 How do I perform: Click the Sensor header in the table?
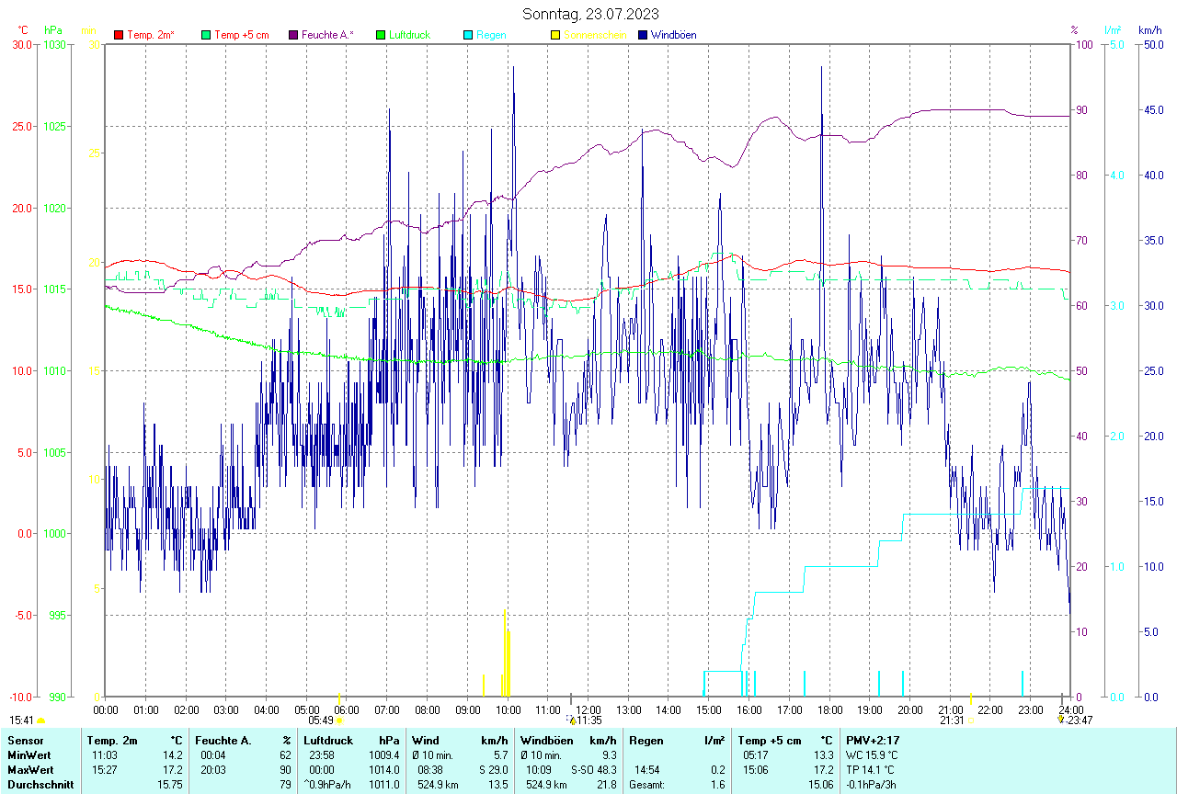point(25,740)
